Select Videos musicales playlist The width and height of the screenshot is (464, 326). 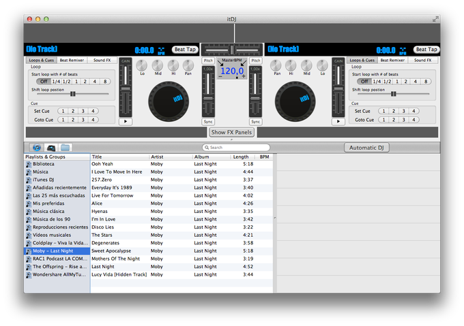57,235
